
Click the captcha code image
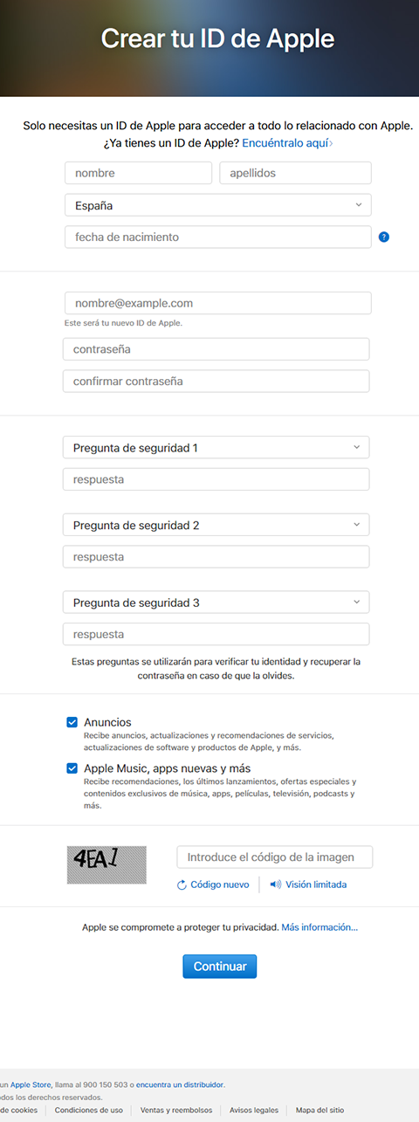tap(106, 864)
